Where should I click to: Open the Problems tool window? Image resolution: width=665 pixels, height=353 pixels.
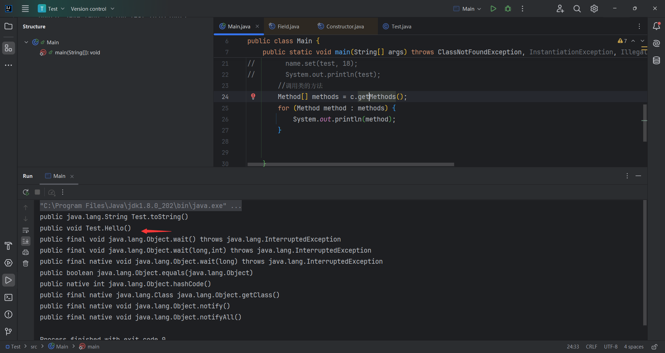[x=9, y=314]
